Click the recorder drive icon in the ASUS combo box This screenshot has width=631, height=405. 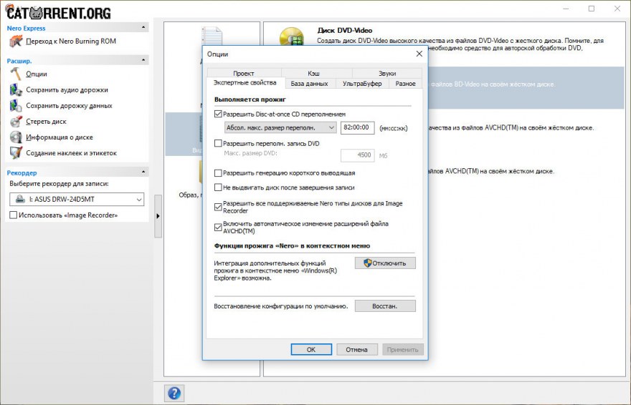tap(20, 199)
